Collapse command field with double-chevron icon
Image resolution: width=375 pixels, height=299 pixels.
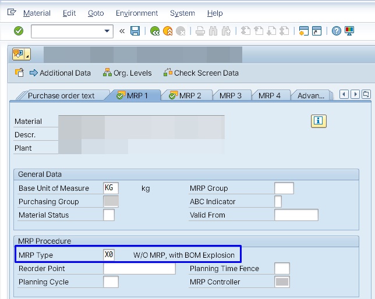122,31
